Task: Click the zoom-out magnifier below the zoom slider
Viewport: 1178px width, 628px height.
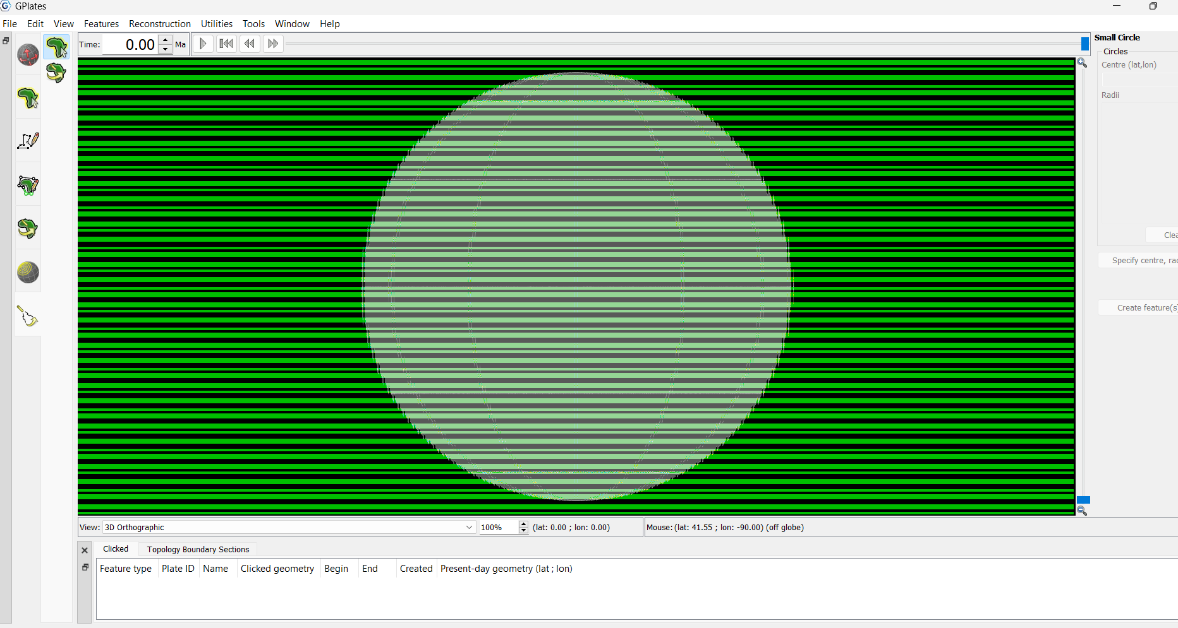Action: (1082, 511)
